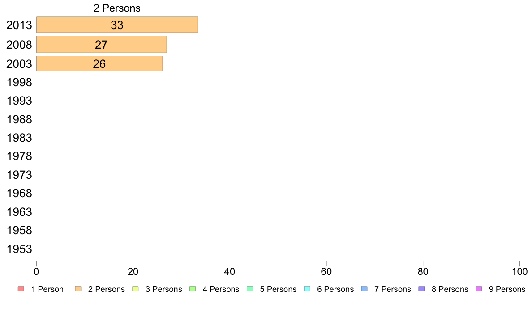
Task: Click the 7 Persons legend text label
Action: (393, 289)
